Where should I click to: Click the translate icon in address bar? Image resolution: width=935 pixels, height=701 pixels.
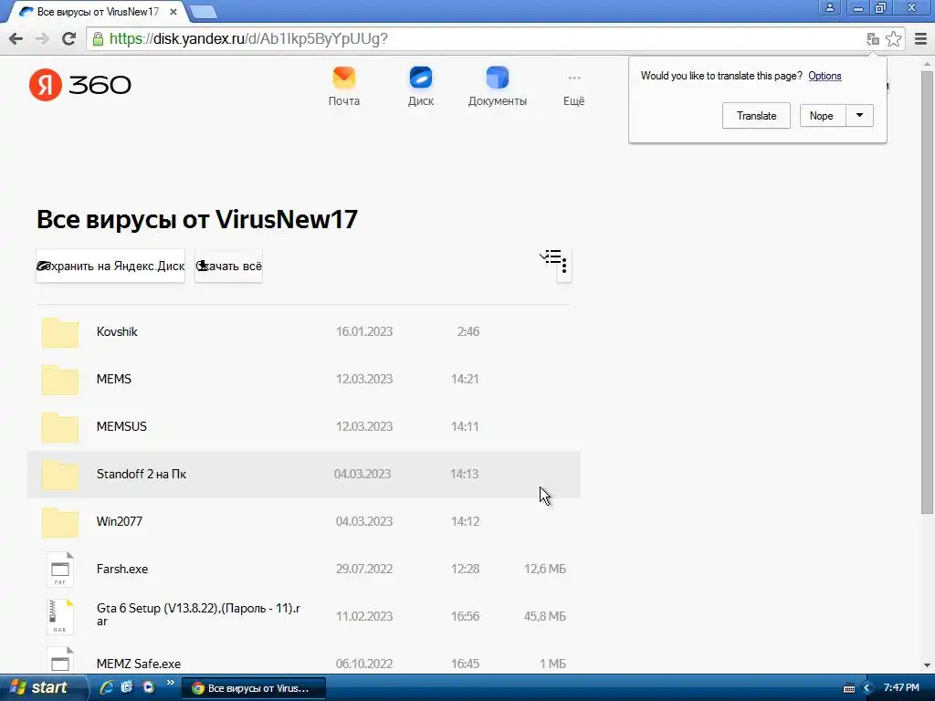[x=873, y=39]
